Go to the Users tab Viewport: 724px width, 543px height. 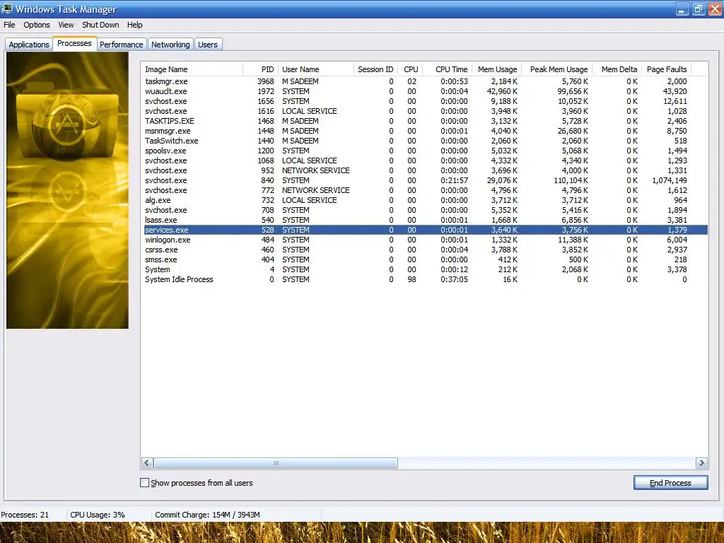[x=208, y=45]
